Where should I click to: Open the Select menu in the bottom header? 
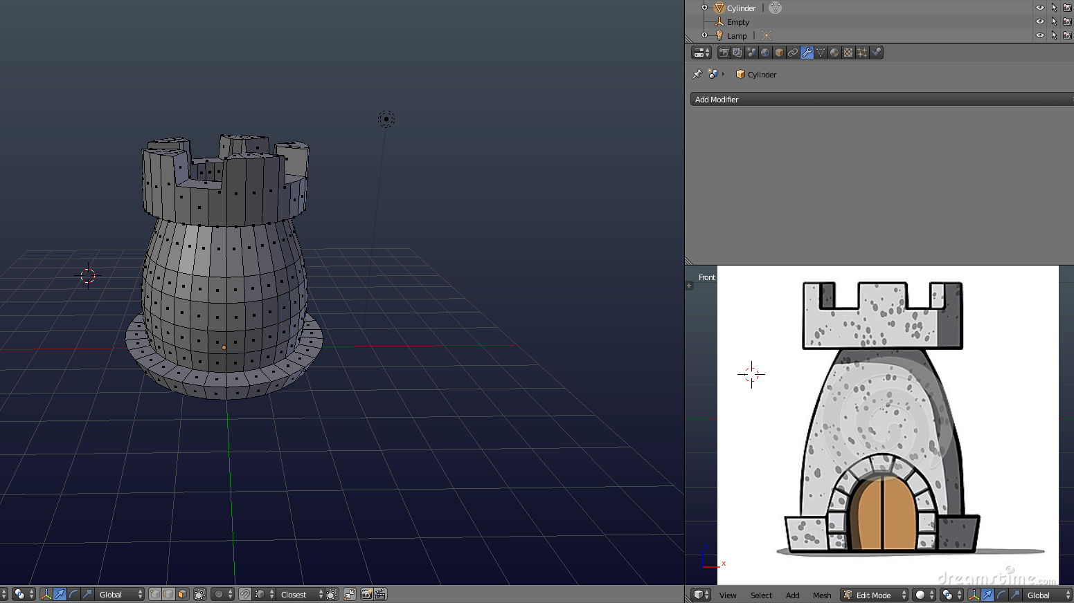point(761,594)
